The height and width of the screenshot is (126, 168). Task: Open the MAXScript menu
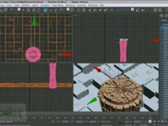(93, 5)
